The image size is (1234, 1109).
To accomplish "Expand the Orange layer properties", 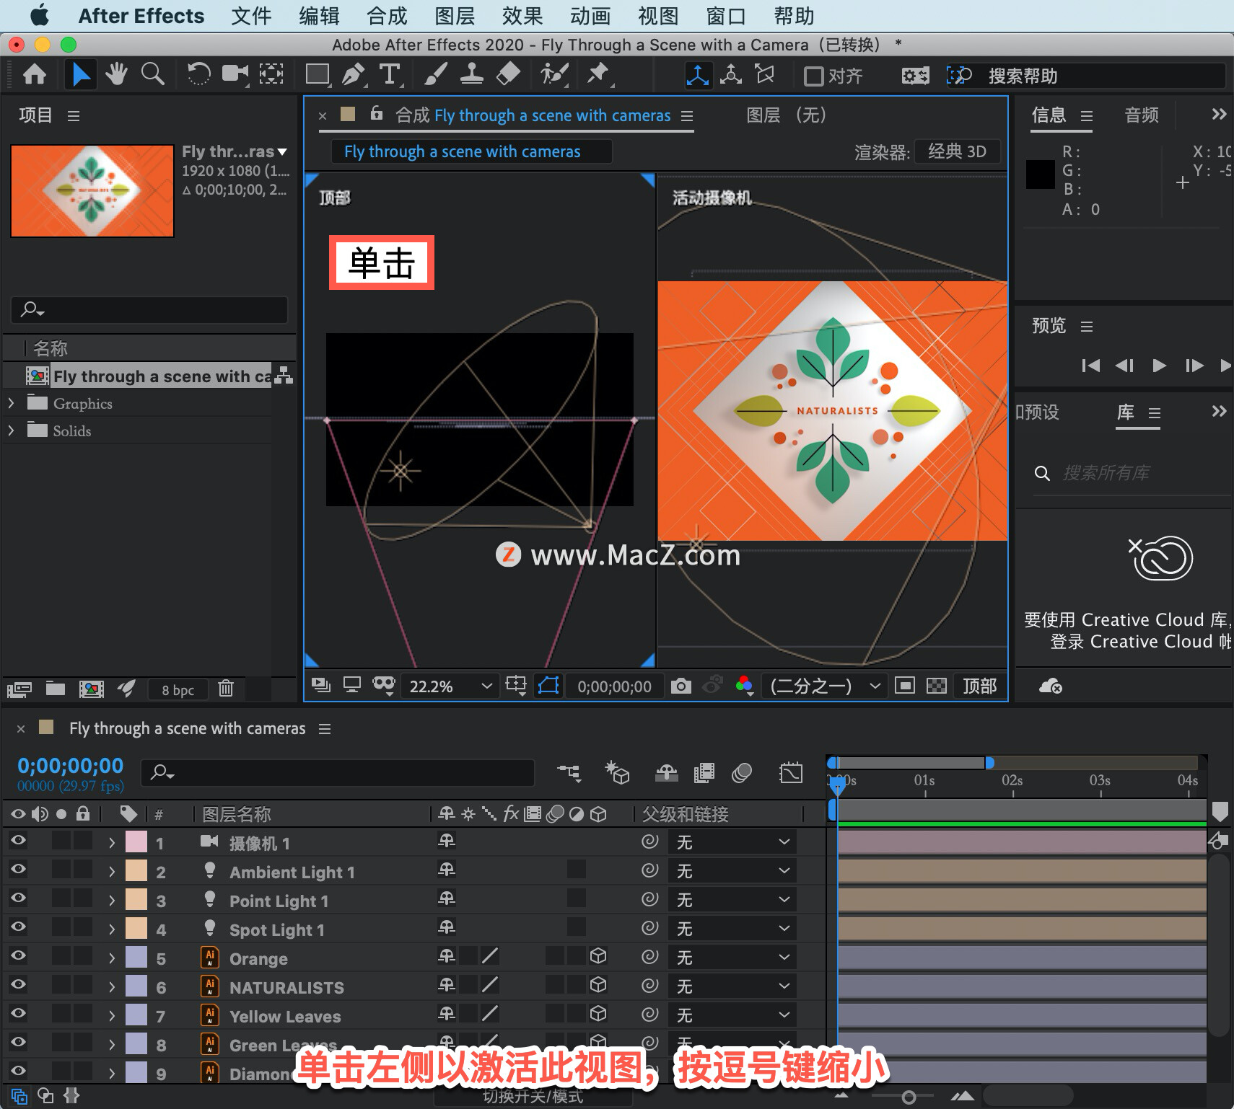I will pyautogui.click(x=112, y=958).
